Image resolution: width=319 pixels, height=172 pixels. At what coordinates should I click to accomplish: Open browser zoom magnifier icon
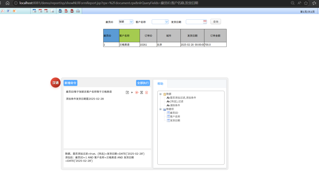click(293, 3)
